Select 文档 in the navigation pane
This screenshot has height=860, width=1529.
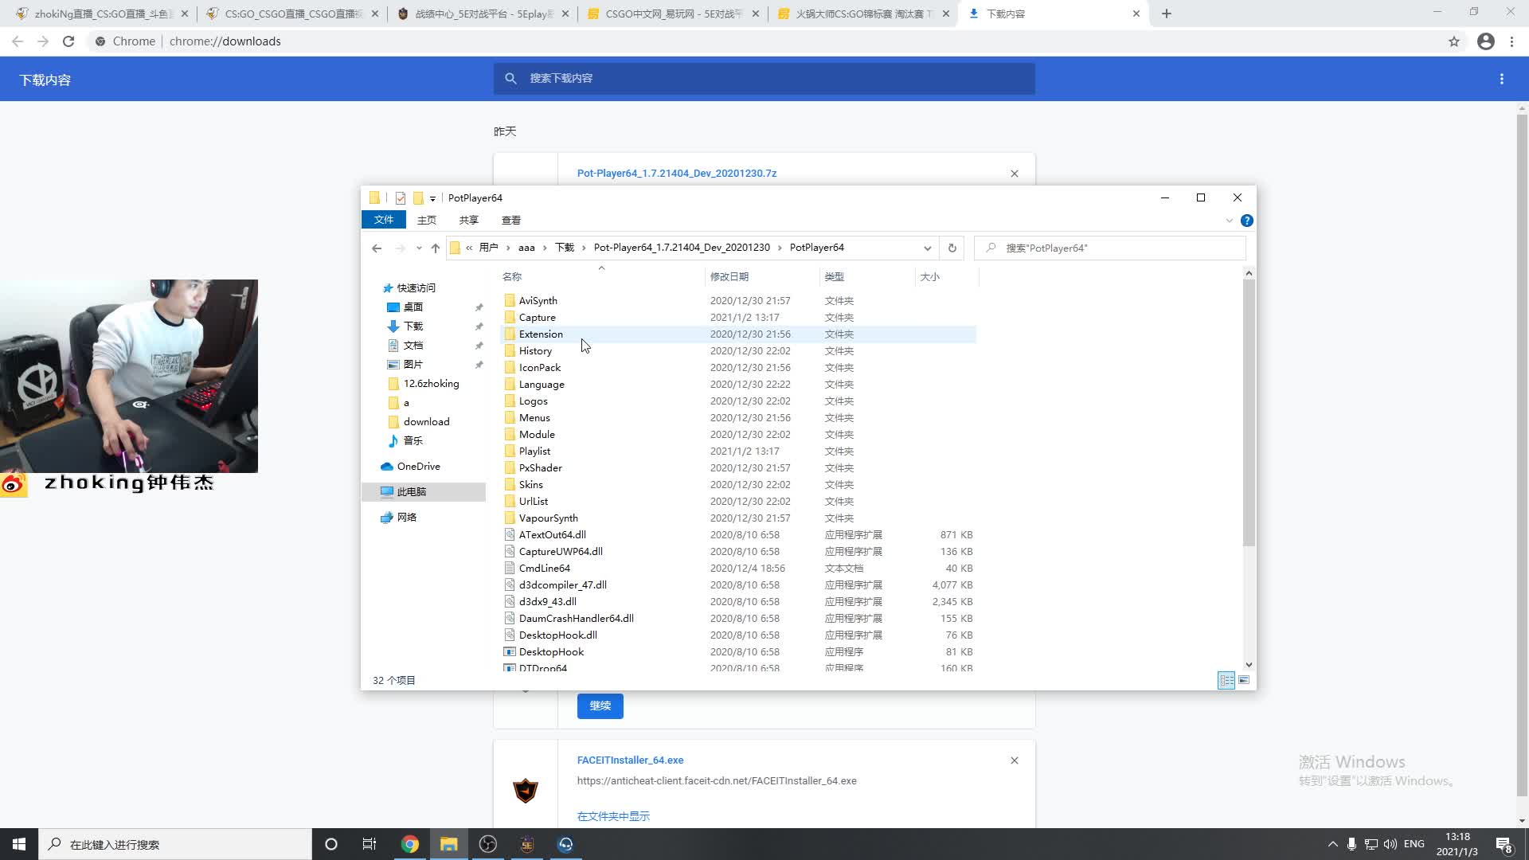tap(413, 345)
